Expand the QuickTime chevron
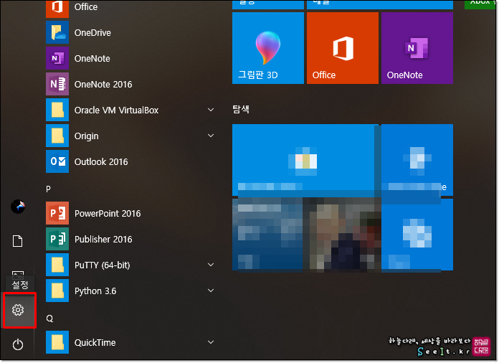The image size is (499, 363). coord(211,342)
